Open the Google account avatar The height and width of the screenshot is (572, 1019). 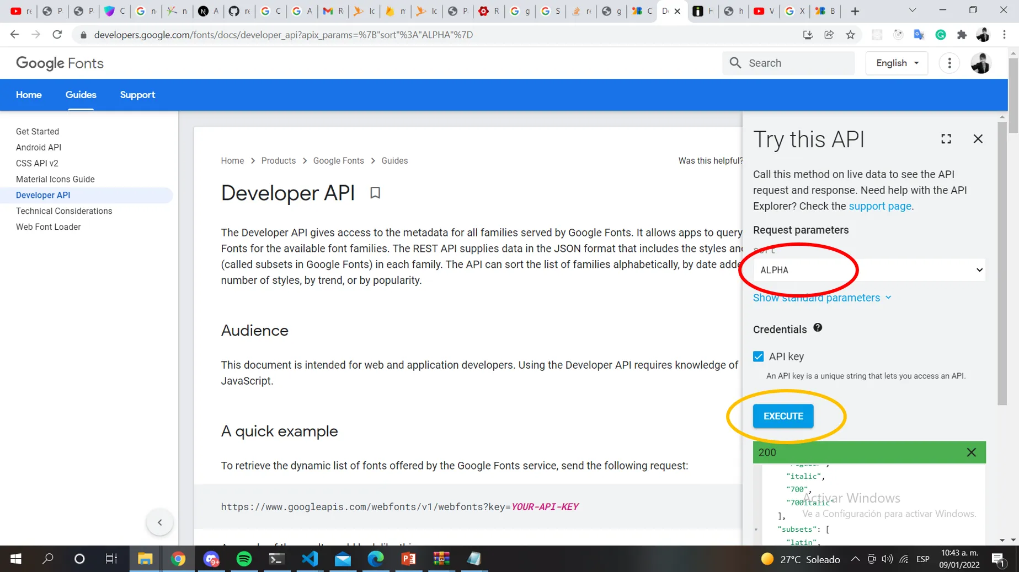[980, 63]
